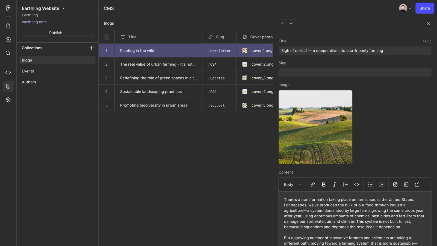
Task: Open the Search magnifier icon in sidebar
Action: pos(8,53)
